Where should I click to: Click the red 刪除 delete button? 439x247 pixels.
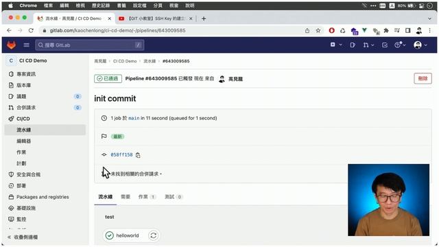pos(423,78)
